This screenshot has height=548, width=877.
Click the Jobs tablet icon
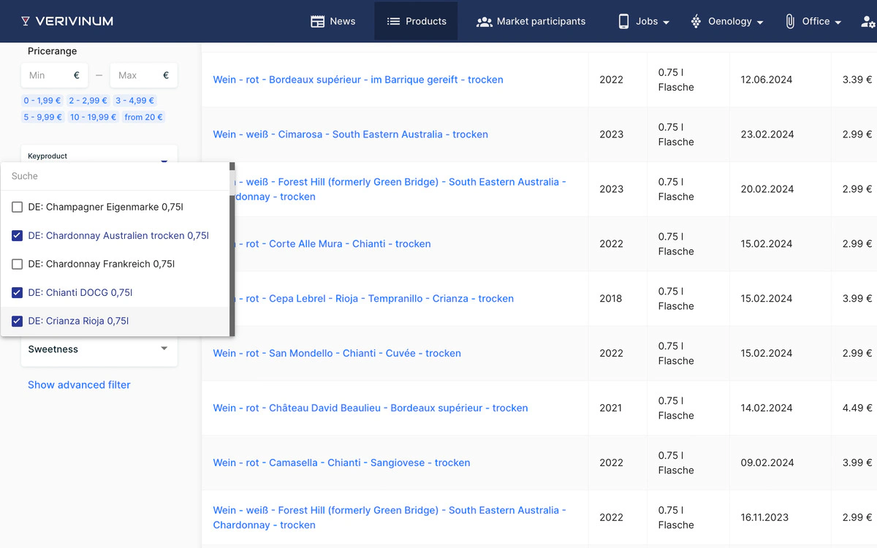(x=623, y=21)
